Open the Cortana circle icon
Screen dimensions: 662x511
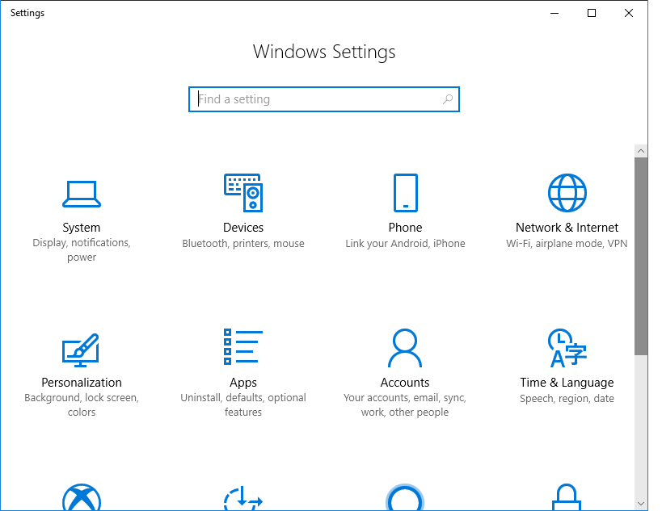[x=405, y=497]
